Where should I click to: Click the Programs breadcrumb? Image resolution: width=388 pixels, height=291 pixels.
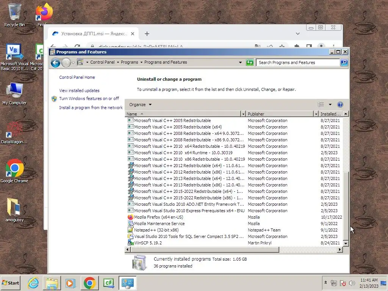130,63
